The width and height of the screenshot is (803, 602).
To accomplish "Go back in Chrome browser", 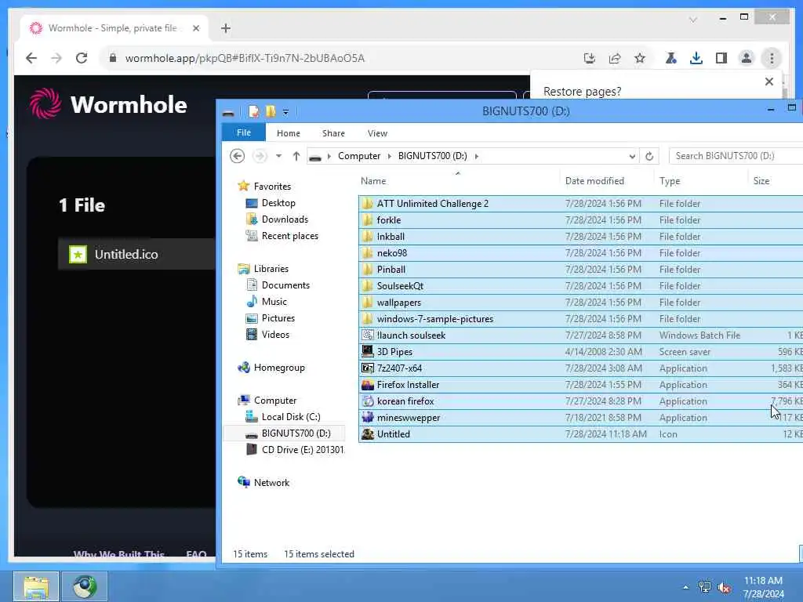I will (31, 58).
